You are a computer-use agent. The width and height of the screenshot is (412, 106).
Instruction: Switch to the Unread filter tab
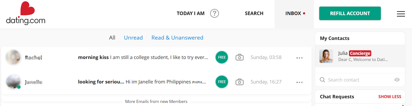(133, 38)
